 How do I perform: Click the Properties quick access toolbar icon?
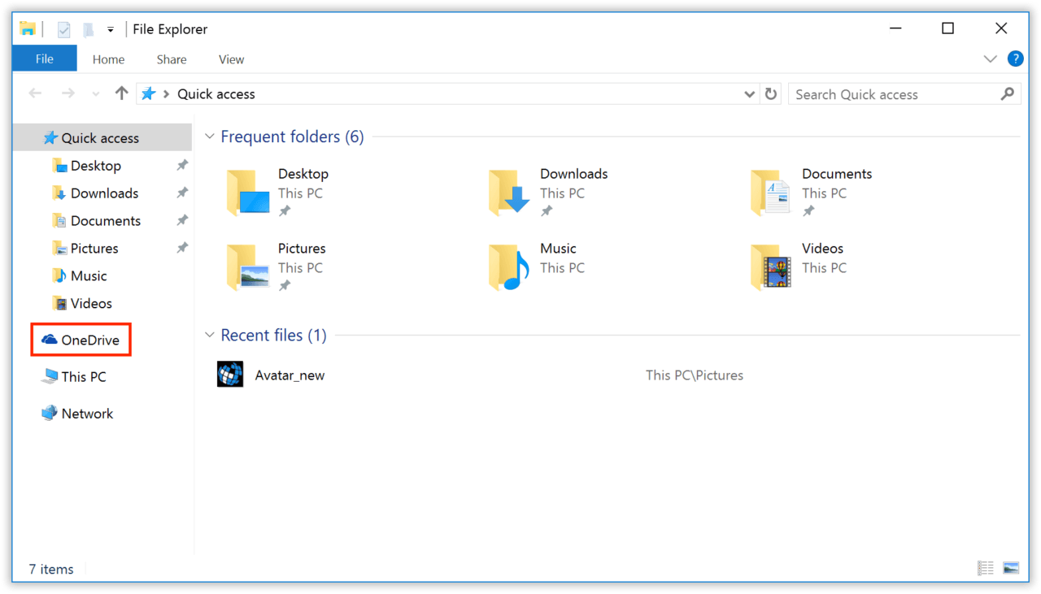coord(64,29)
